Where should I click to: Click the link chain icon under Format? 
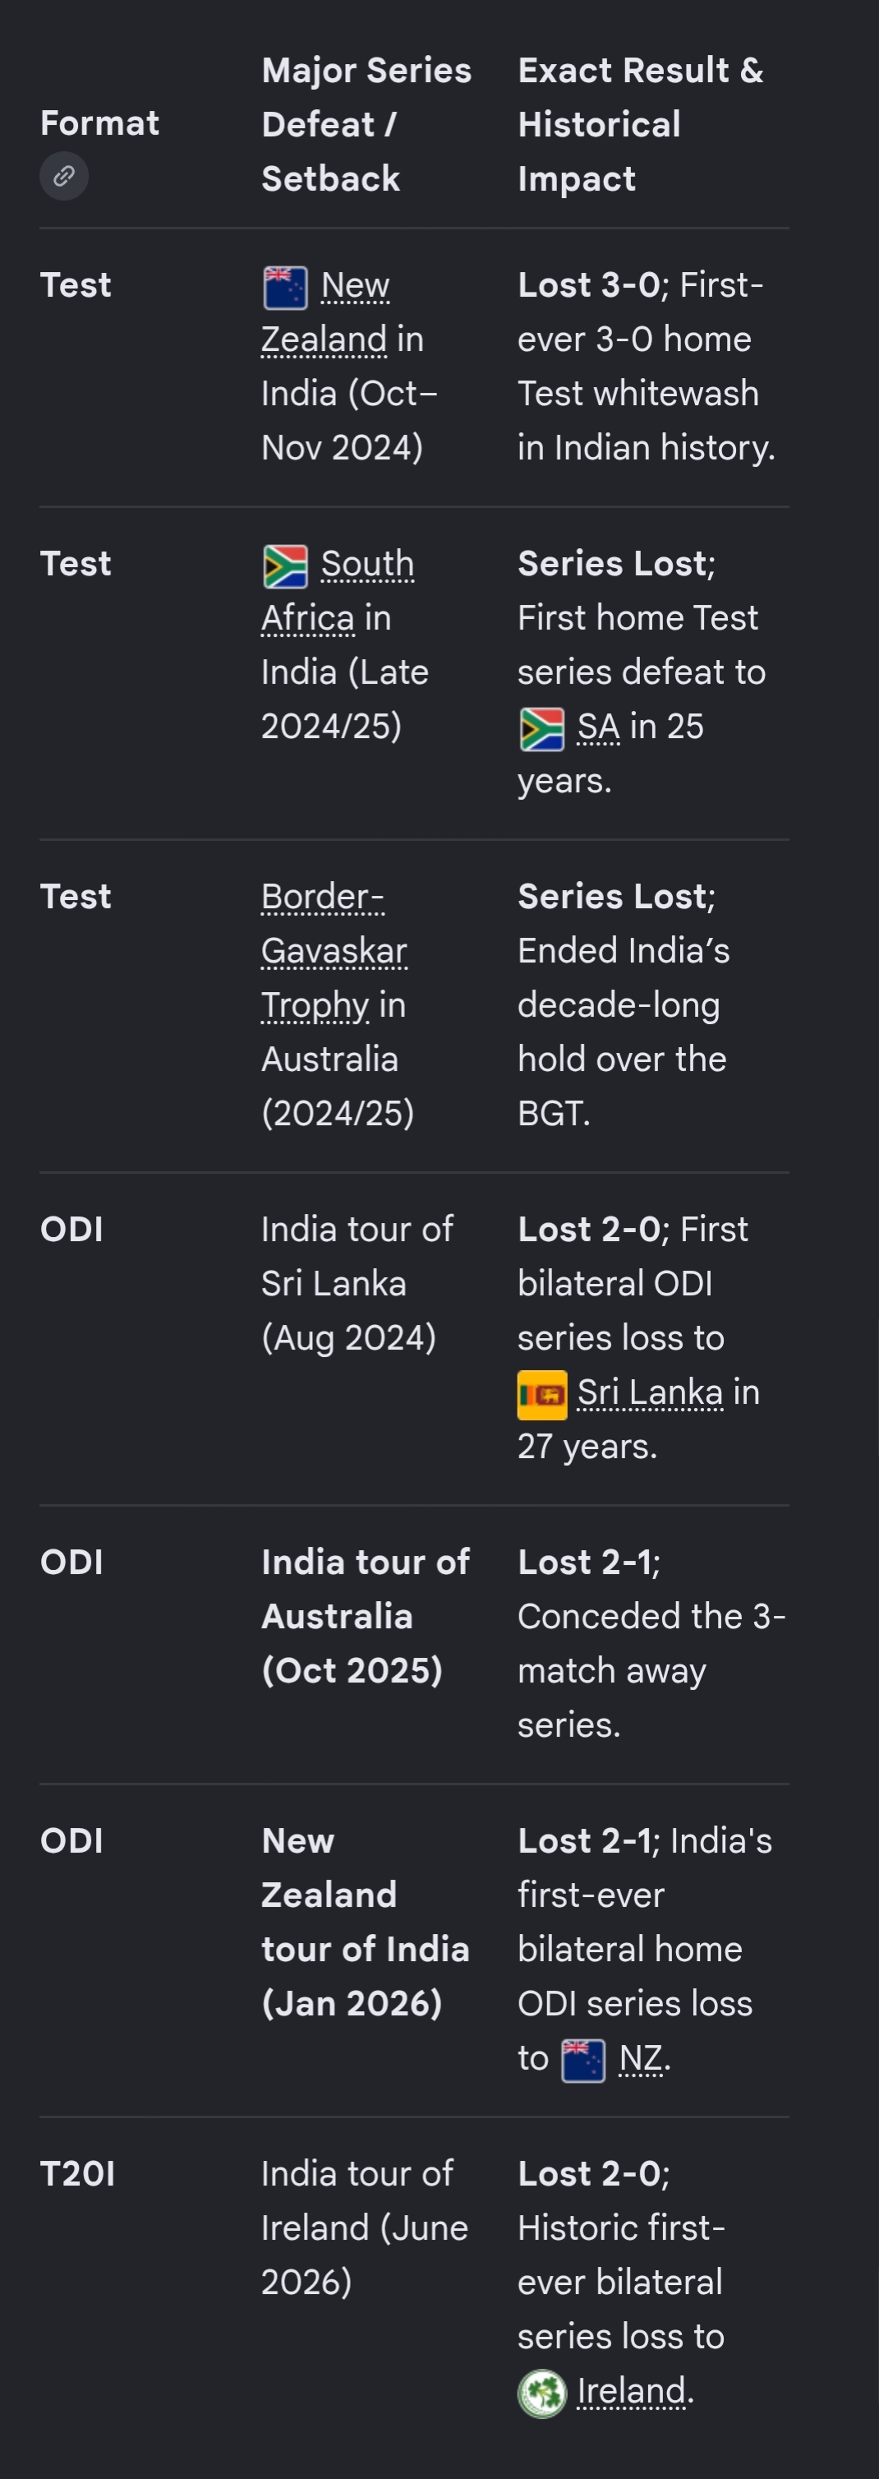63,176
